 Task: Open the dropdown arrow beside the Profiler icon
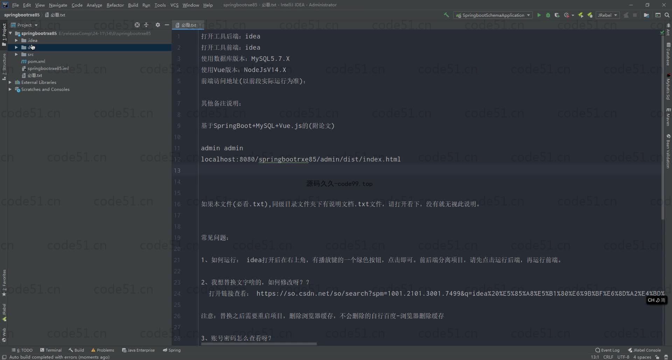(573, 15)
